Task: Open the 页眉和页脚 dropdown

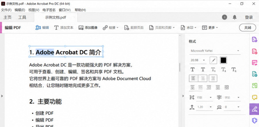Action: [x=162, y=28]
